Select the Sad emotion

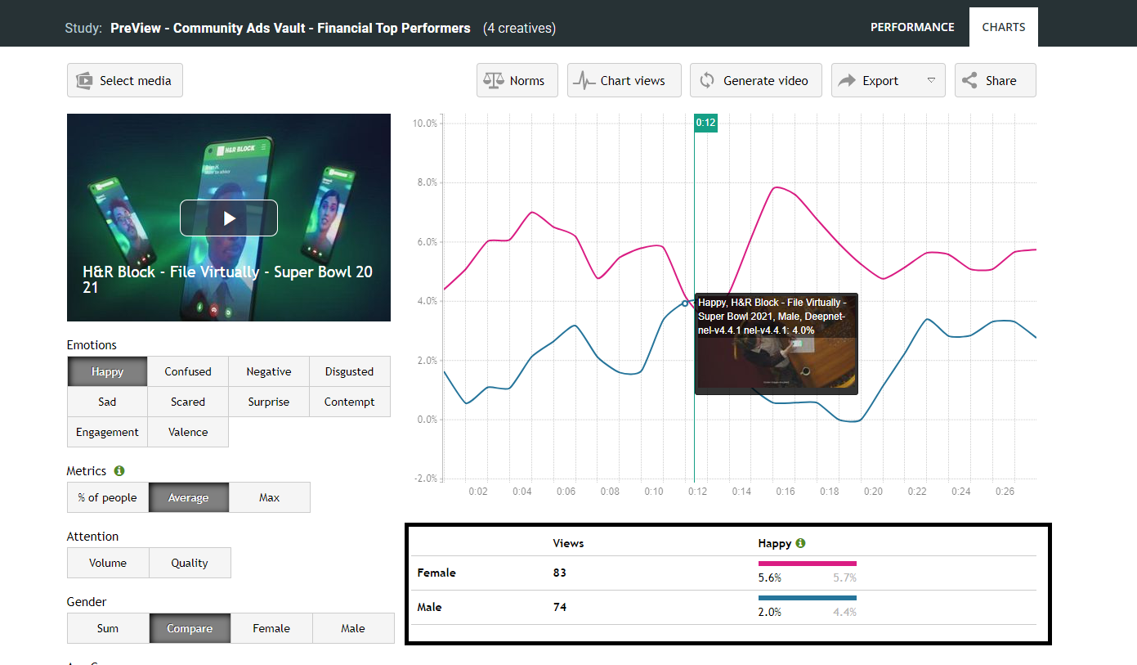point(107,402)
